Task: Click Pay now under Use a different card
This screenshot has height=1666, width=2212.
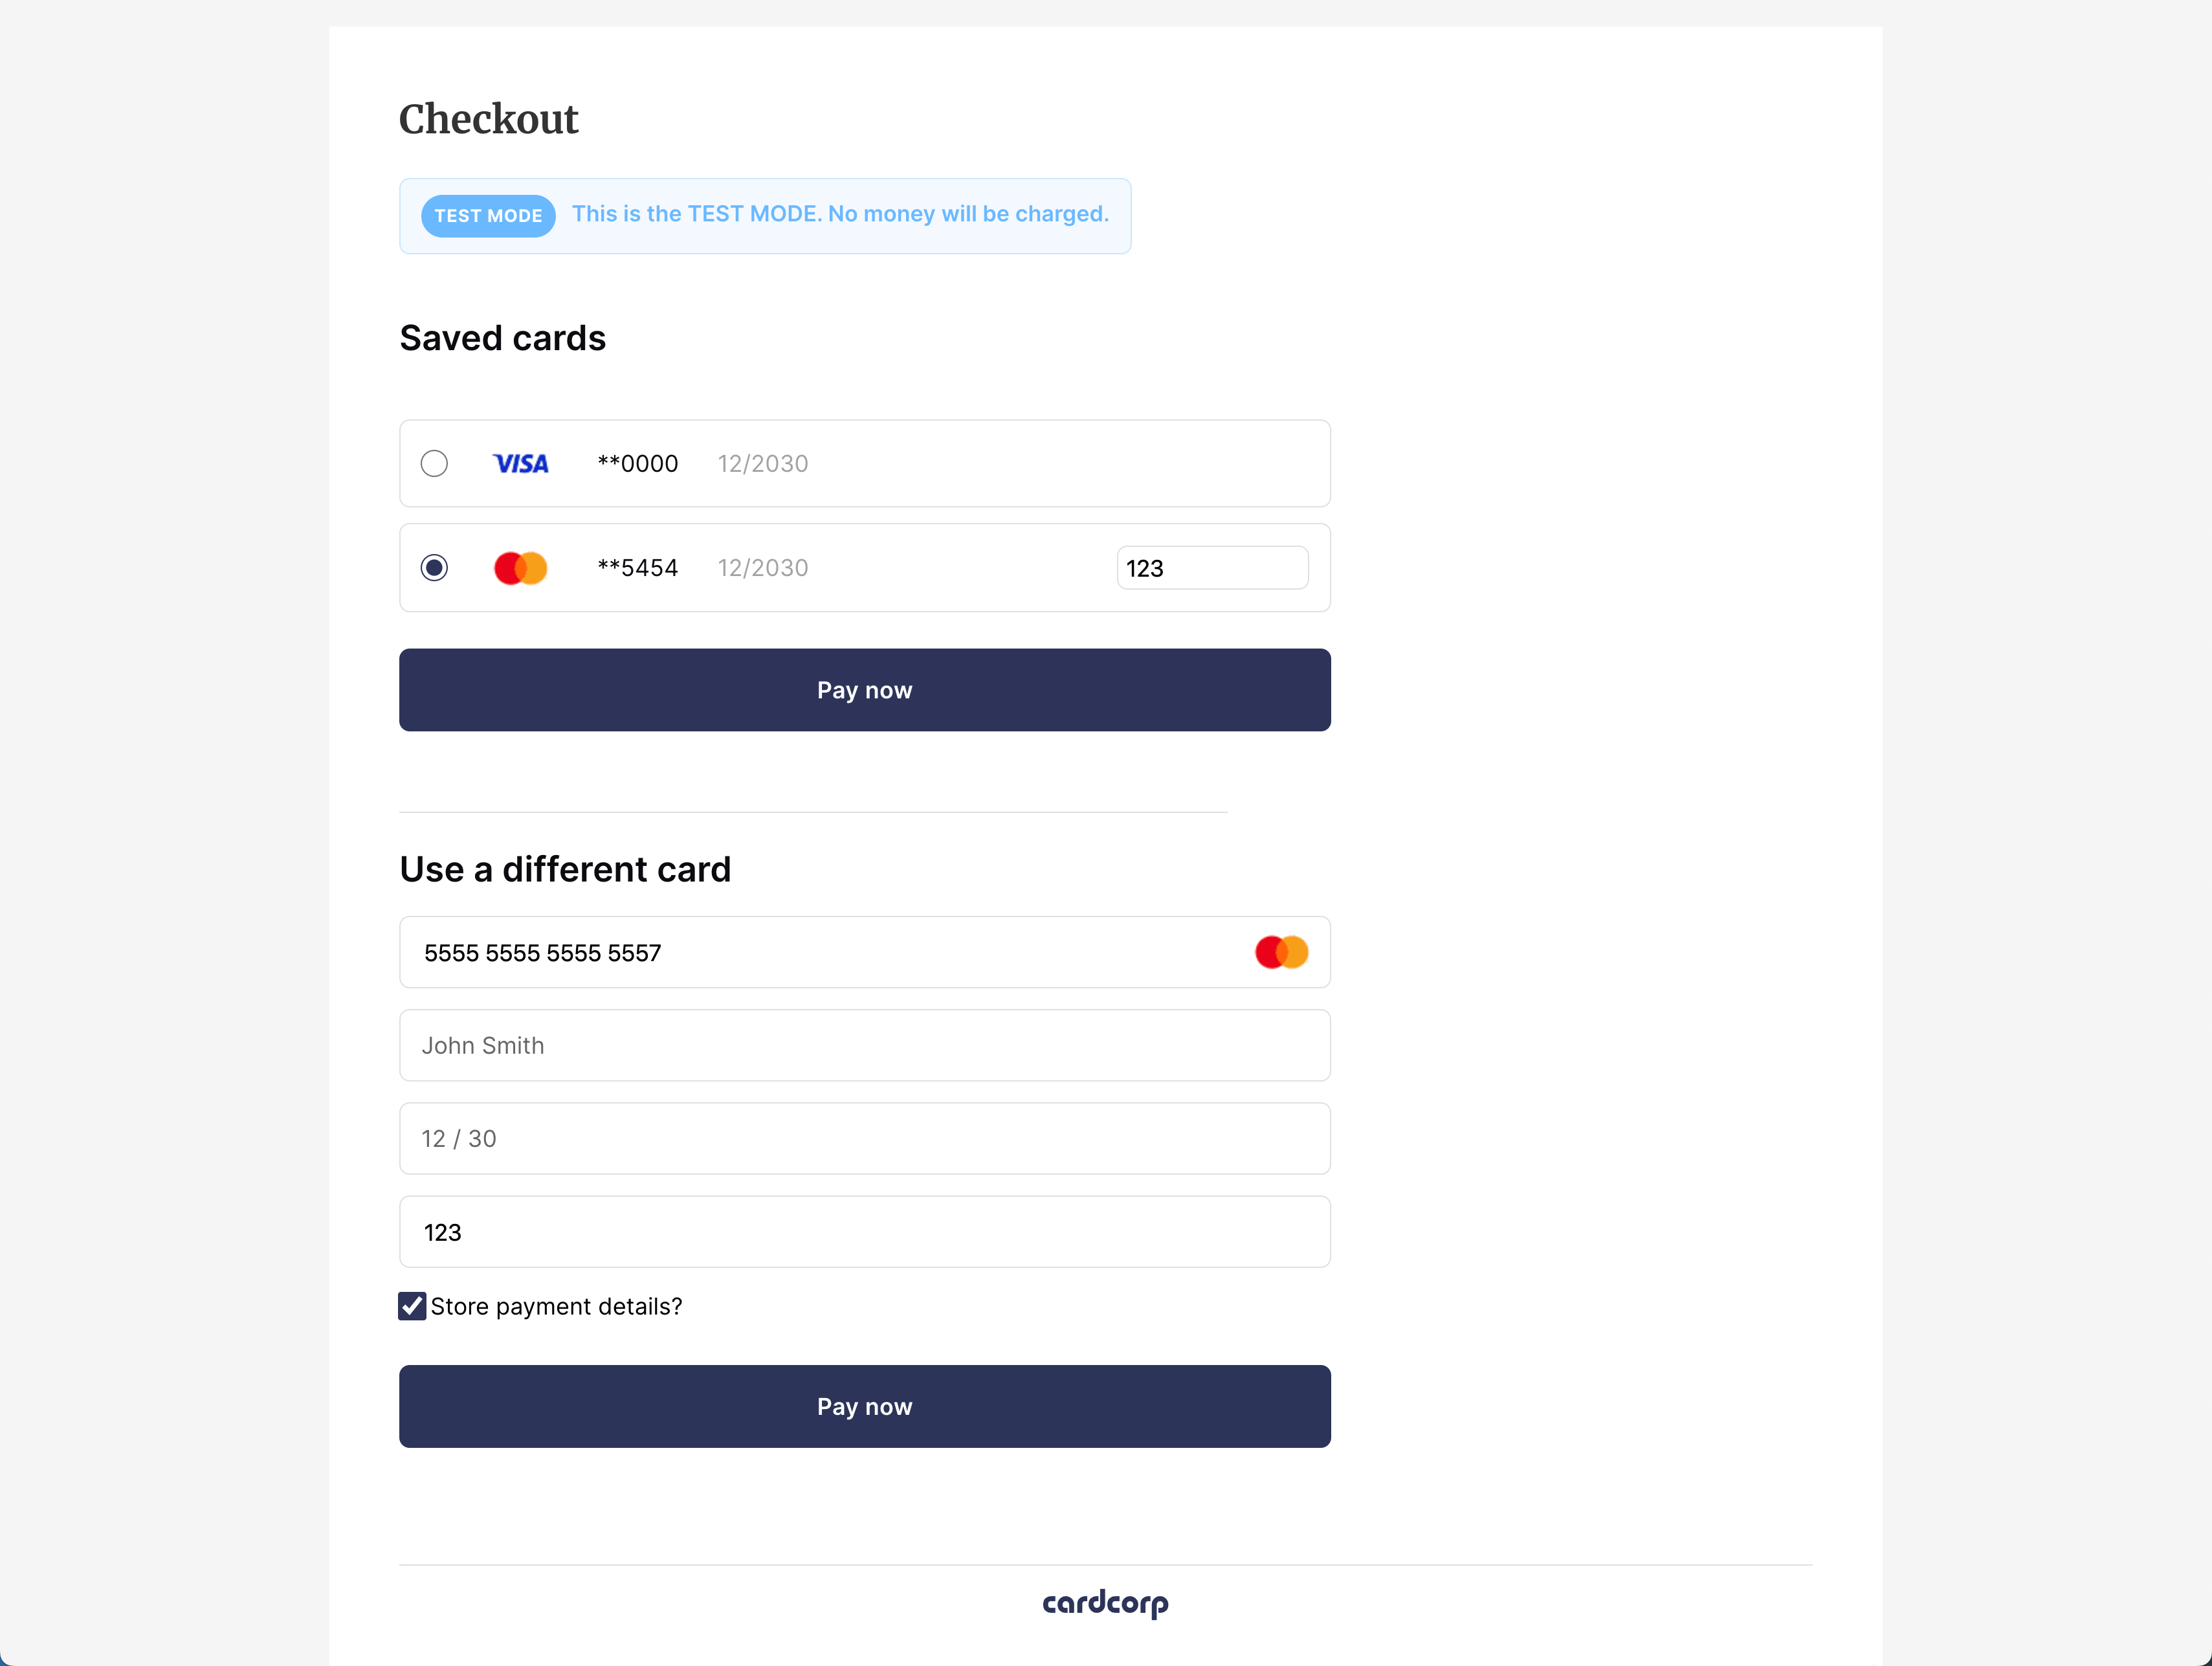Action: pos(865,1406)
